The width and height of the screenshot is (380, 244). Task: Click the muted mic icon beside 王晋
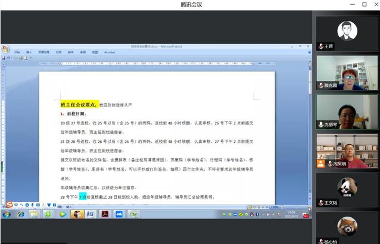tap(320, 46)
